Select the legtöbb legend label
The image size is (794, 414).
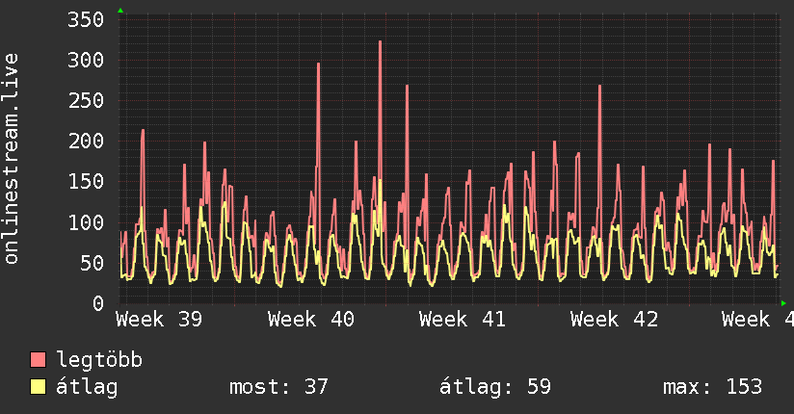tap(99, 359)
